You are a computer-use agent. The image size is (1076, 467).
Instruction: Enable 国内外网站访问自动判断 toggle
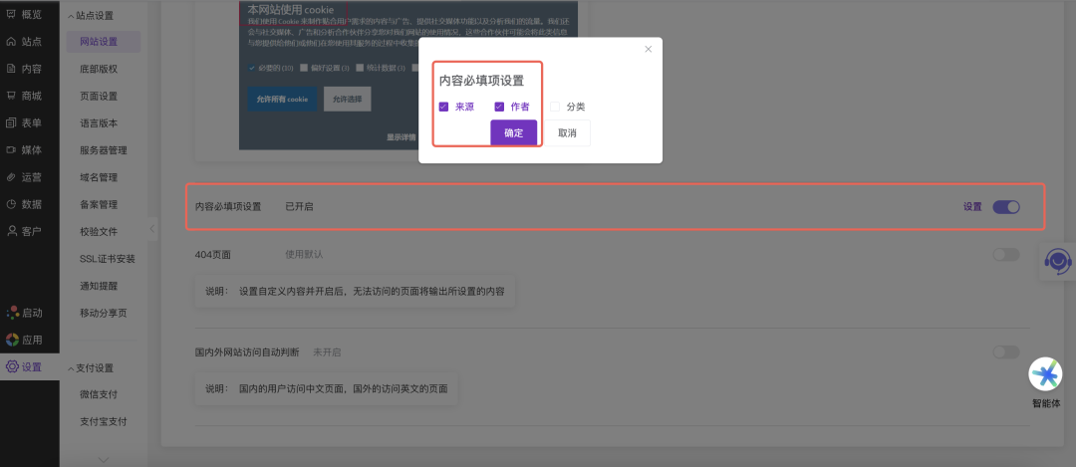click(1006, 352)
